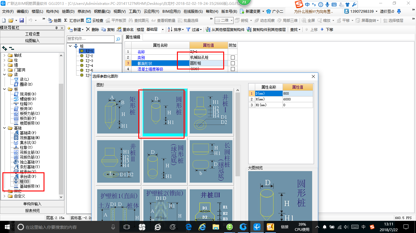
Task: Open the 帮助(H) menu
Action: tap(212, 12)
